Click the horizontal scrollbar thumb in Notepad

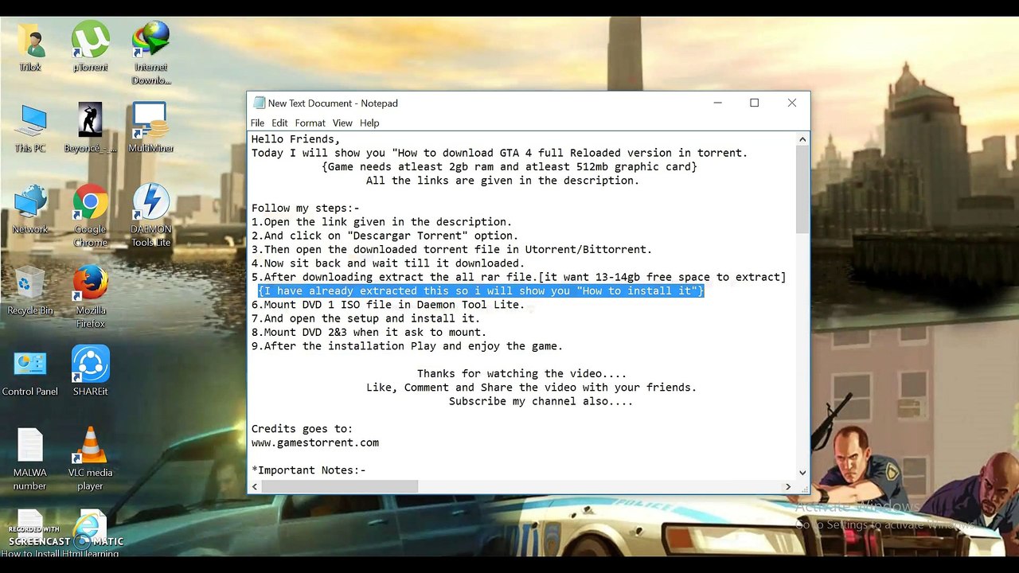[339, 486]
